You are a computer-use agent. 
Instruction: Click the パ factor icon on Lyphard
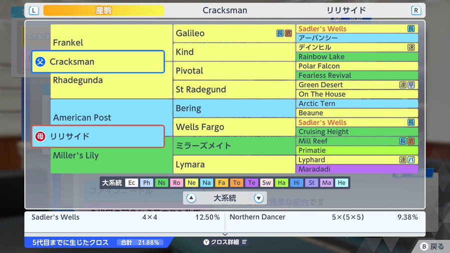tap(411, 160)
